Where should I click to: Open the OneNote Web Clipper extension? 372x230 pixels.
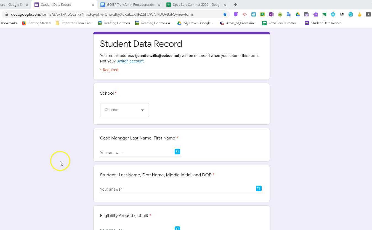click(271, 14)
